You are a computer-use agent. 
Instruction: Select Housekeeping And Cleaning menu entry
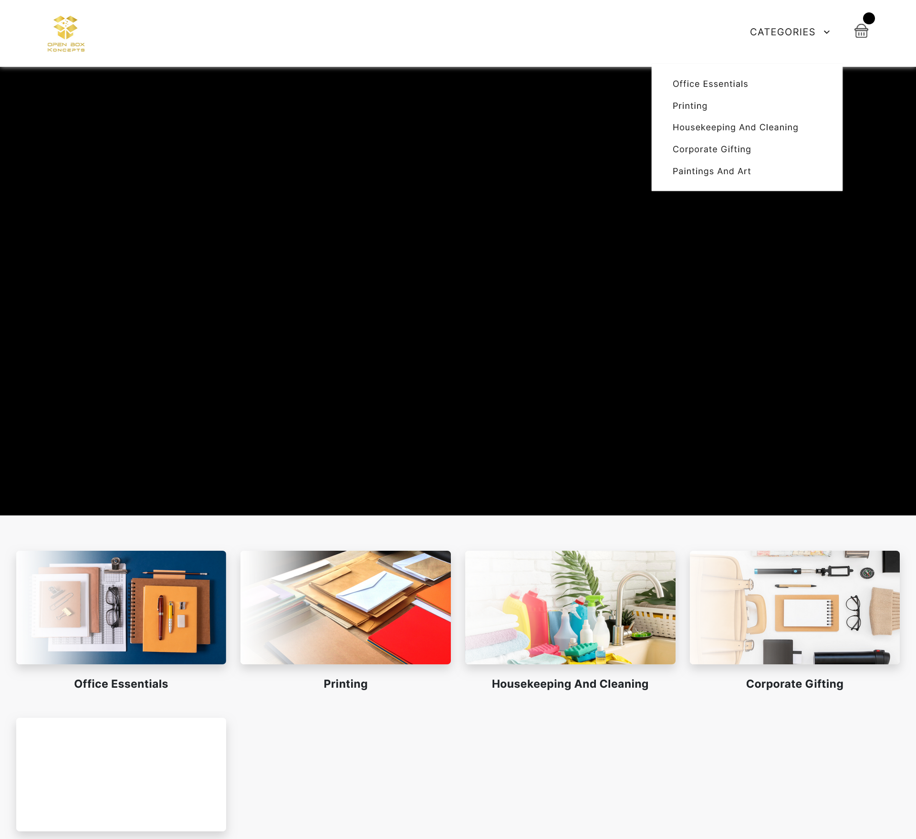coord(735,127)
